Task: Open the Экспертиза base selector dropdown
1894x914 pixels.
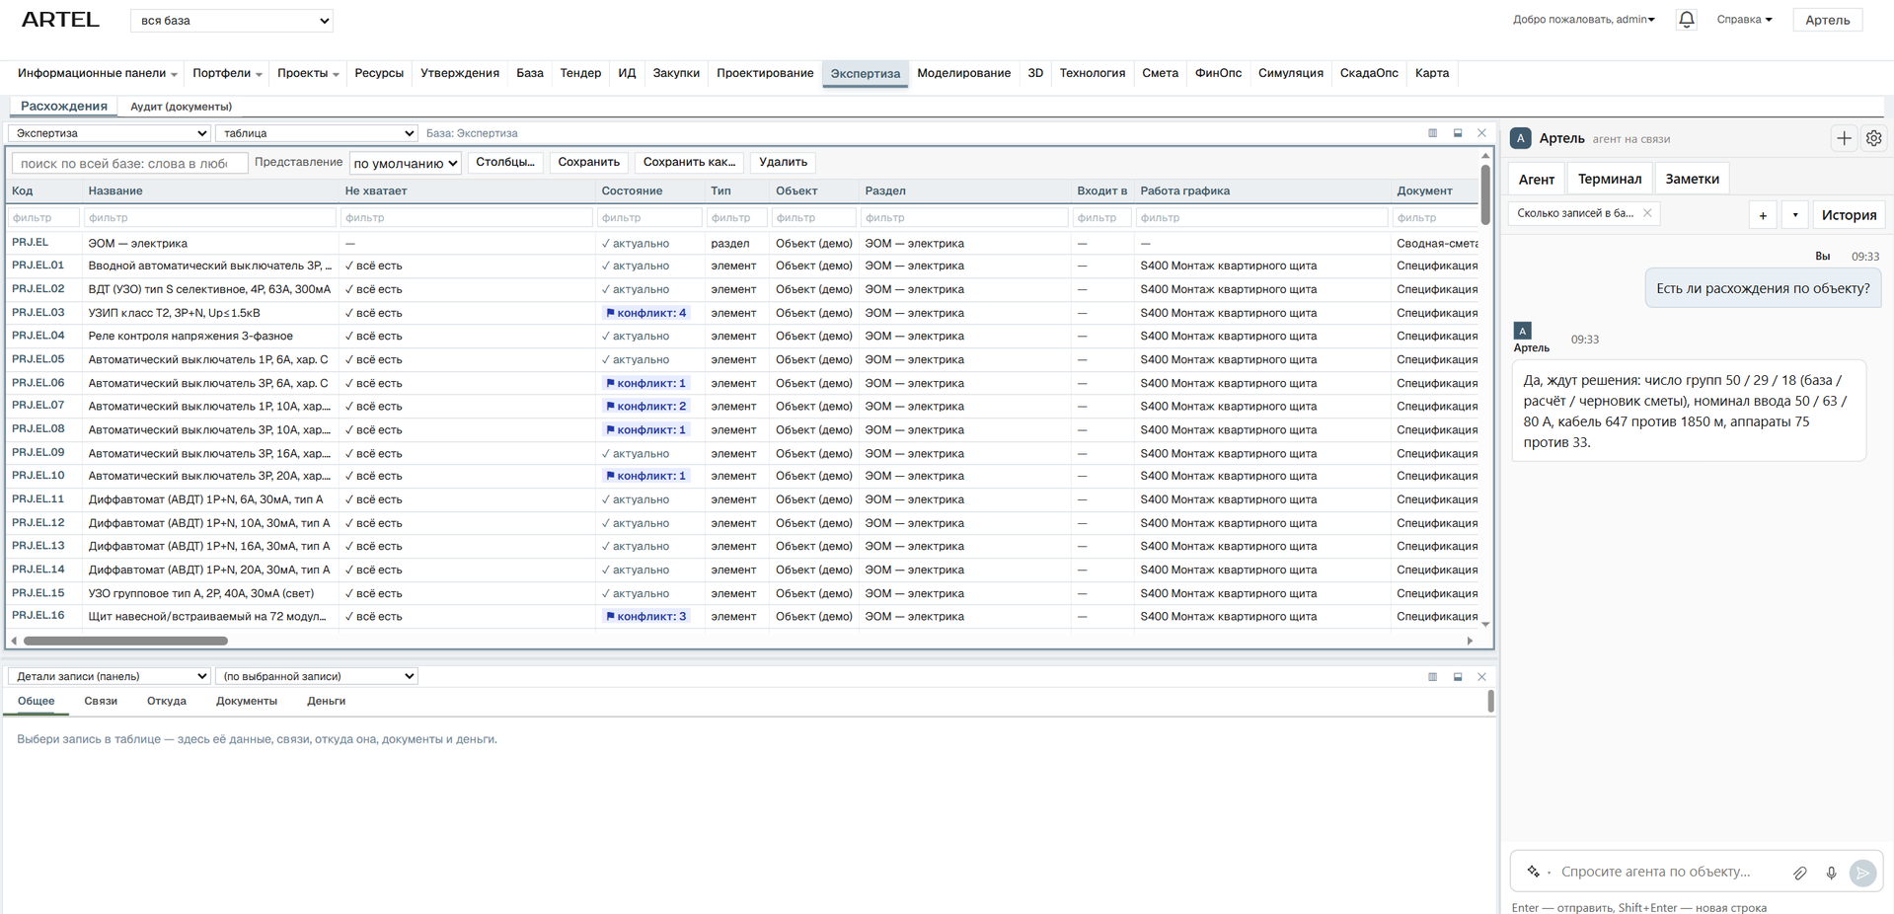Action: (x=110, y=133)
